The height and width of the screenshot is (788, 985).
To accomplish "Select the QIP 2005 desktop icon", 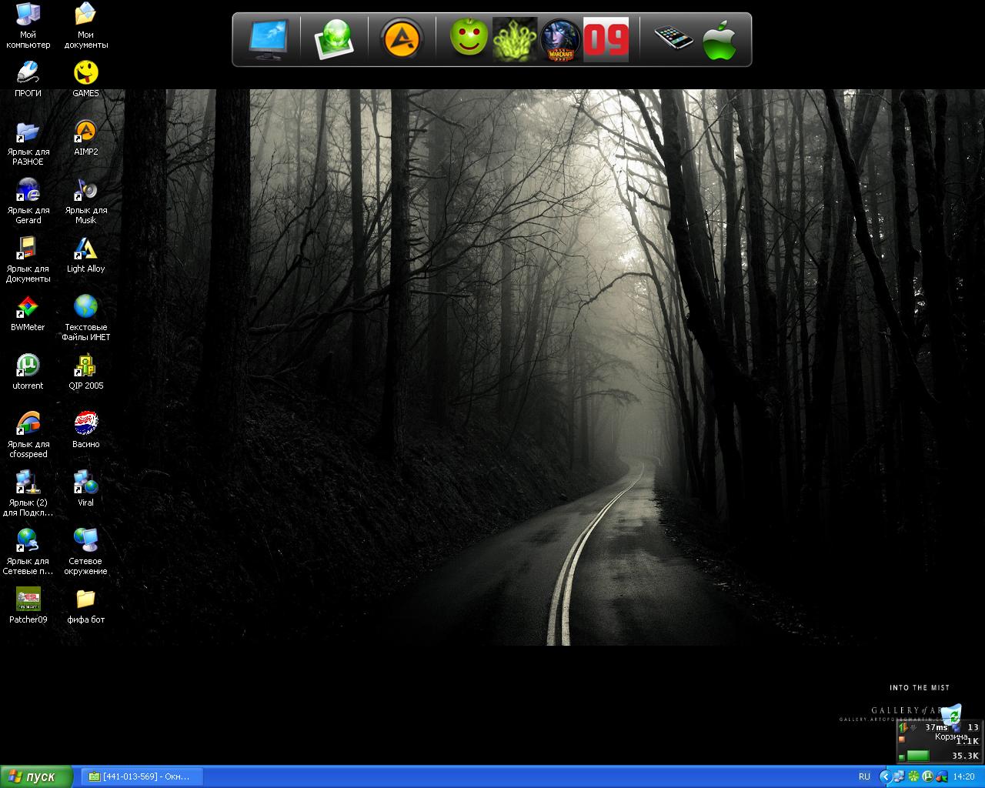I will pyautogui.click(x=85, y=372).
